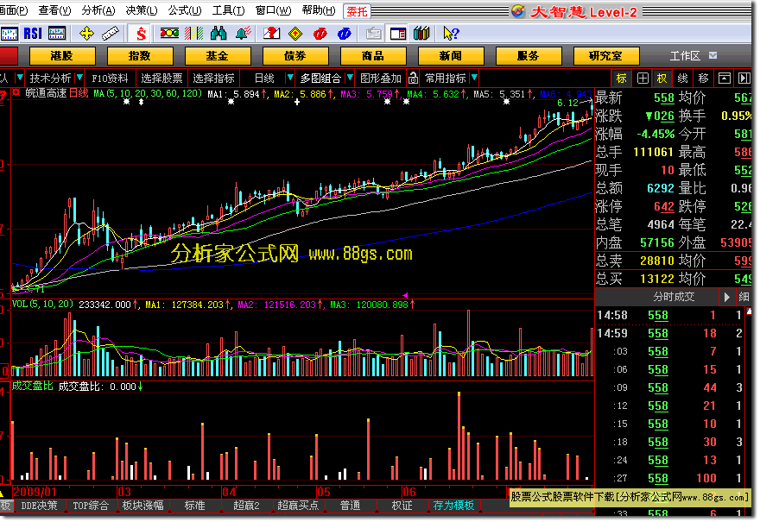Select the 存为模板 bottom tab
760x522 pixels.
453,506
